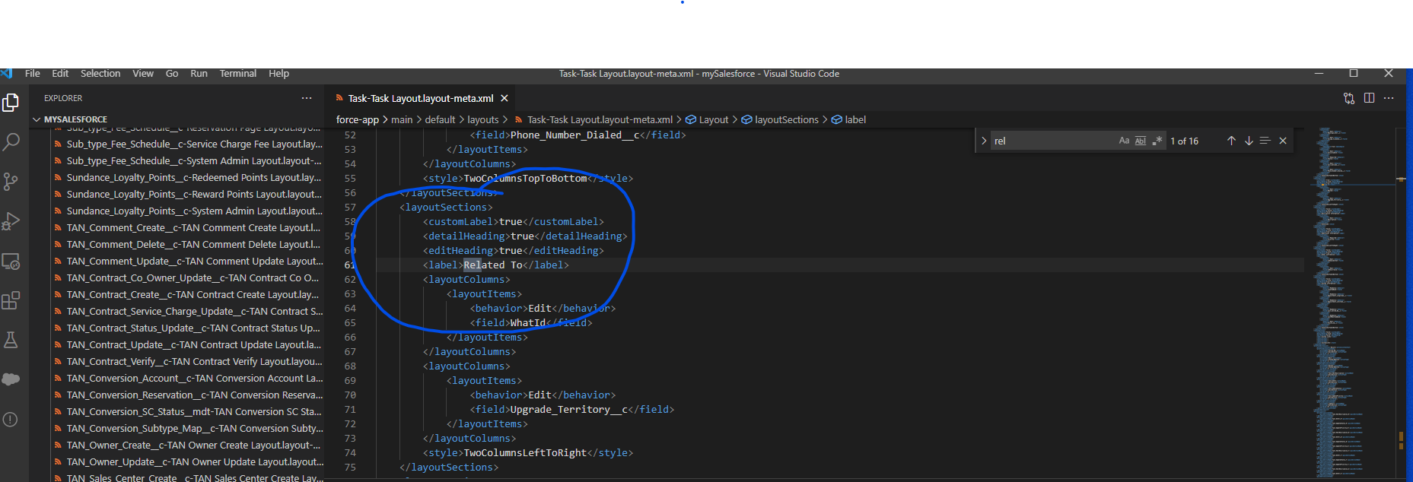Open the Run and Debug view
Screen dimensions: 1413x482
11,220
